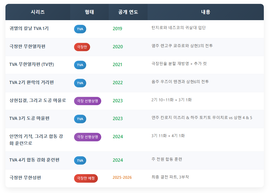The image size is (269, 193).
Task: Select the red 극장판 badge for 무한열차편
Action: click(x=82, y=47)
